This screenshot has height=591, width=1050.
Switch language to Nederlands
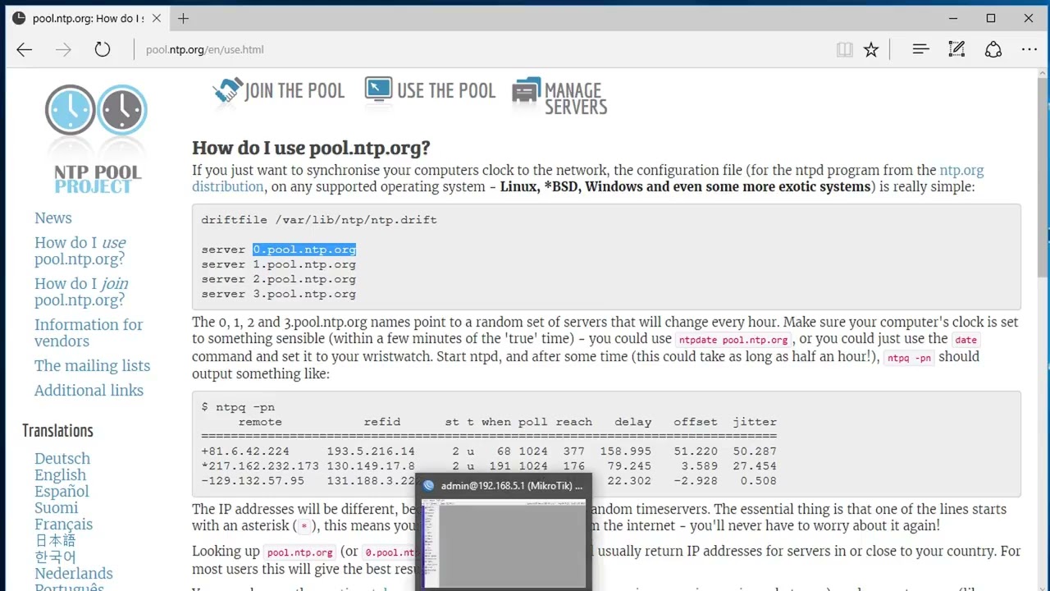pos(74,574)
